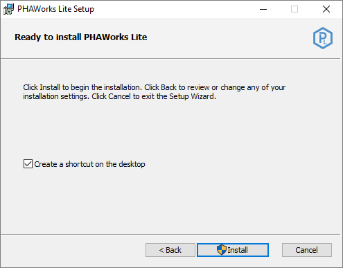This screenshot has height=268, width=343.
Task: Close the PHAWorks Lite Setup window
Action: 326,9
